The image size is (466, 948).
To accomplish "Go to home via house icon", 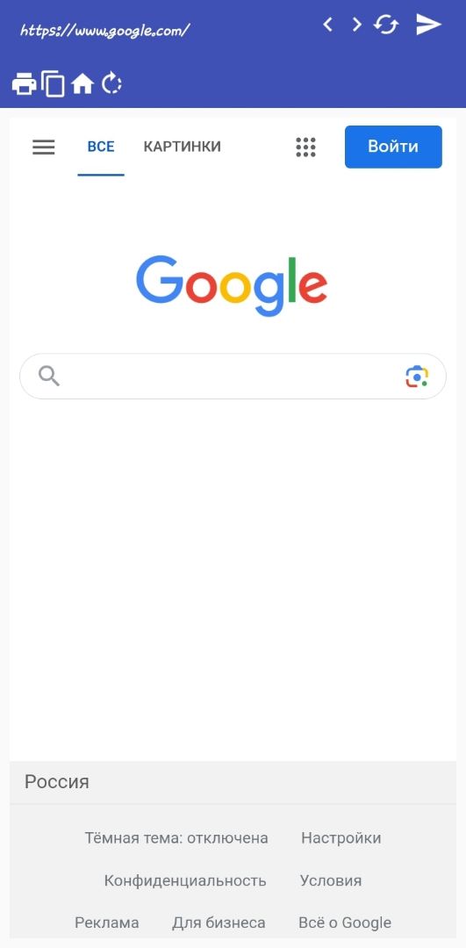I will click(82, 83).
